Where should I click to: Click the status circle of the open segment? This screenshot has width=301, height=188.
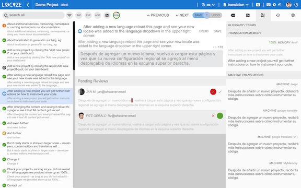click(x=80, y=31)
